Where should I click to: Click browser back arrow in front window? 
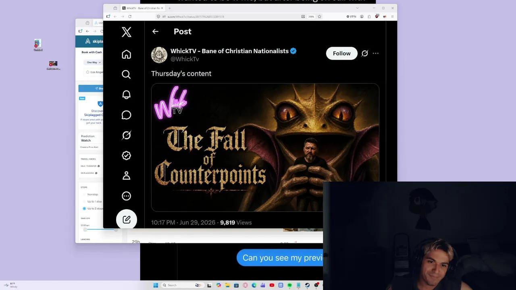pos(115,17)
